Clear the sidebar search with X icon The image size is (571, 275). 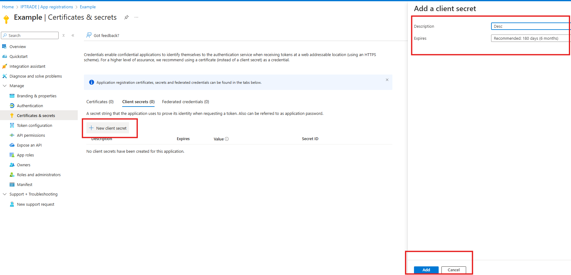click(64, 35)
